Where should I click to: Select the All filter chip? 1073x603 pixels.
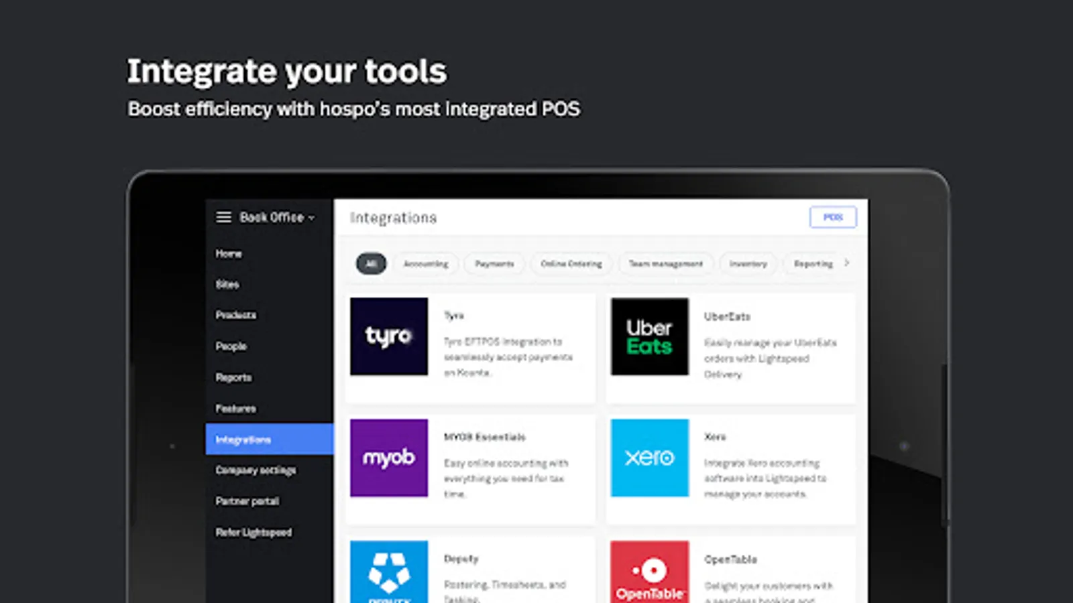tap(371, 263)
